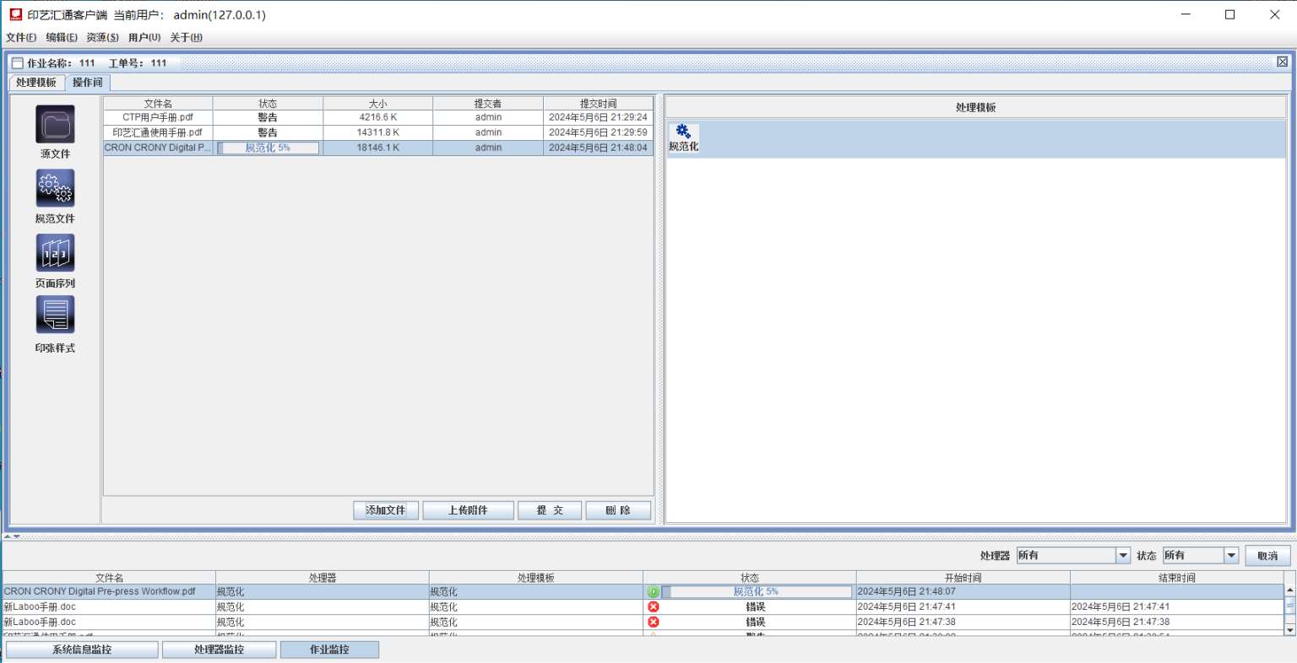Click the 处理模板 header in the right panel
This screenshot has width=1297, height=663.
[975, 108]
